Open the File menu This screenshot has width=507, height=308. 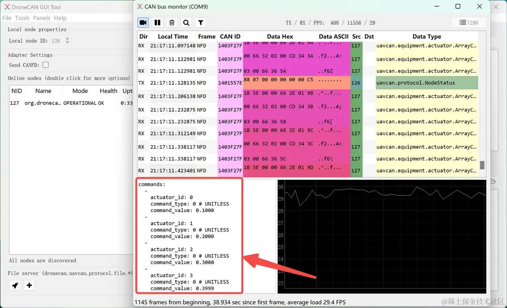[7, 18]
